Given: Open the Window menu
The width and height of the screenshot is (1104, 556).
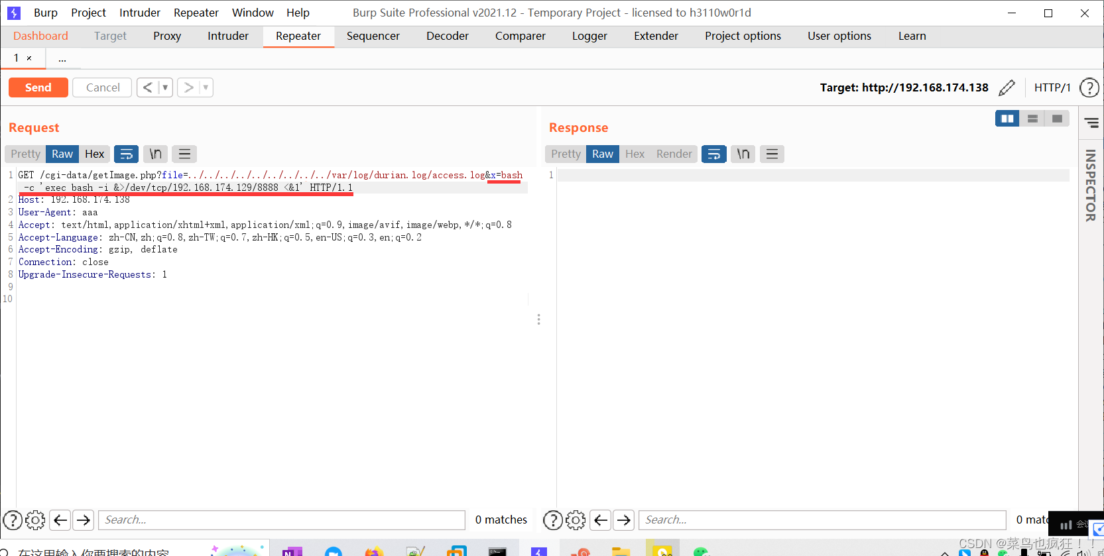Looking at the screenshot, I should (x=253, y=13).
